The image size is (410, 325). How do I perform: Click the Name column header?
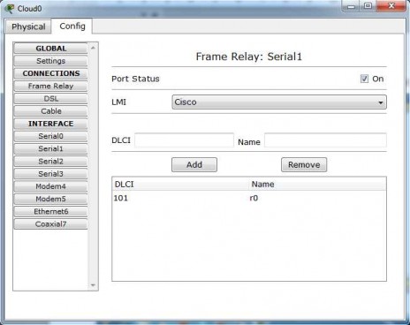(317, 185)
